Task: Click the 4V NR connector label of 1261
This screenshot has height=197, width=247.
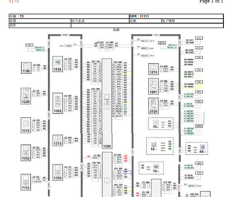Action: click(164, 81)
